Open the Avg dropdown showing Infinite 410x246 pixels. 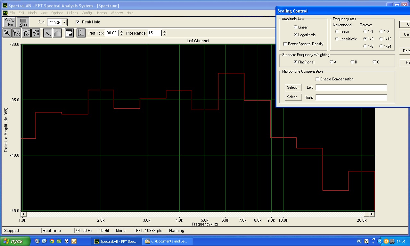(x=64, y=22)
